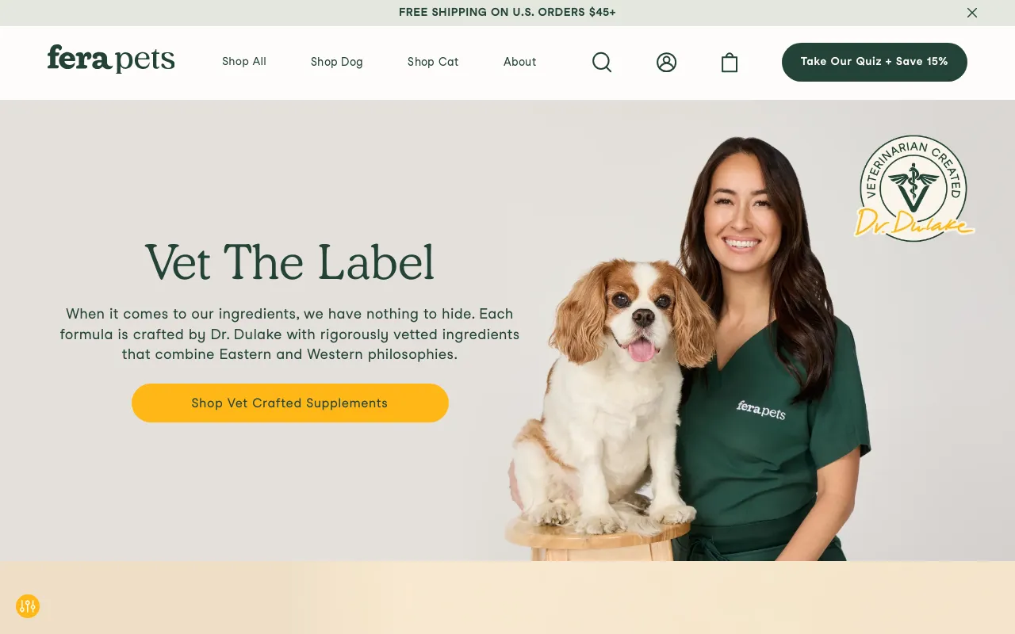The height and width of the screenshot is (634, 1015).
Task: Open the orange preferences sliders icon
Action: click(x=28, y=606)
